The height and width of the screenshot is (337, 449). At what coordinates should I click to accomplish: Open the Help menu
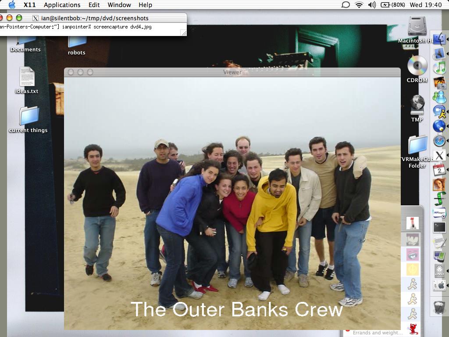(145, 5)
